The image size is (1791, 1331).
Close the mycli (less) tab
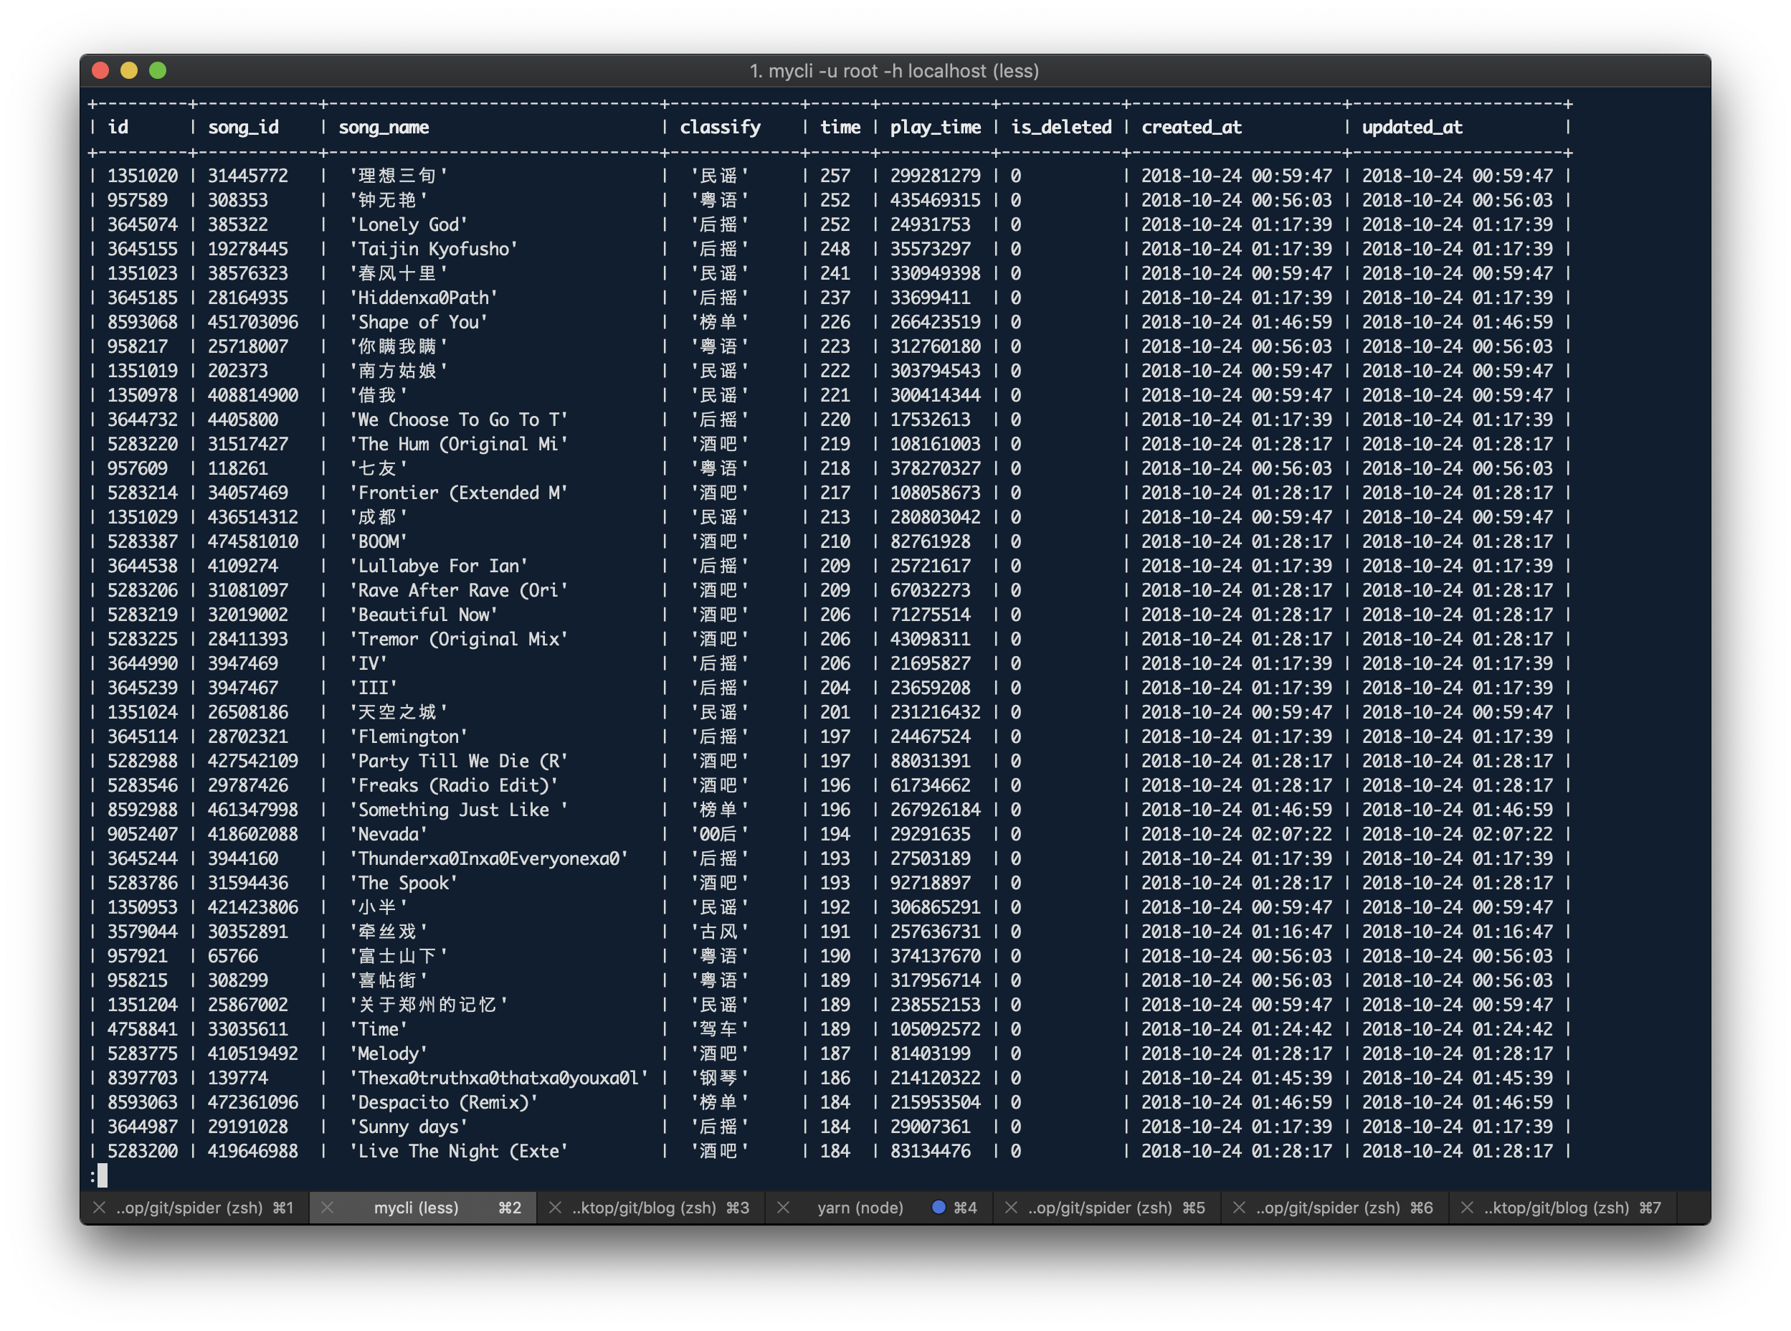pos(327,1208)
